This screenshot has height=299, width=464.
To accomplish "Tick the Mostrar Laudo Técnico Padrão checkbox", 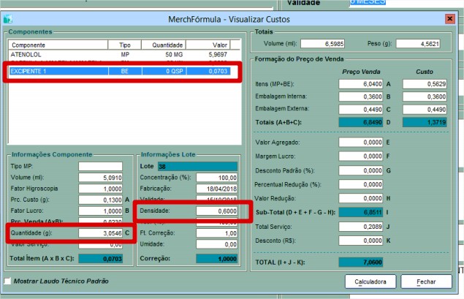I will point(8,281).
